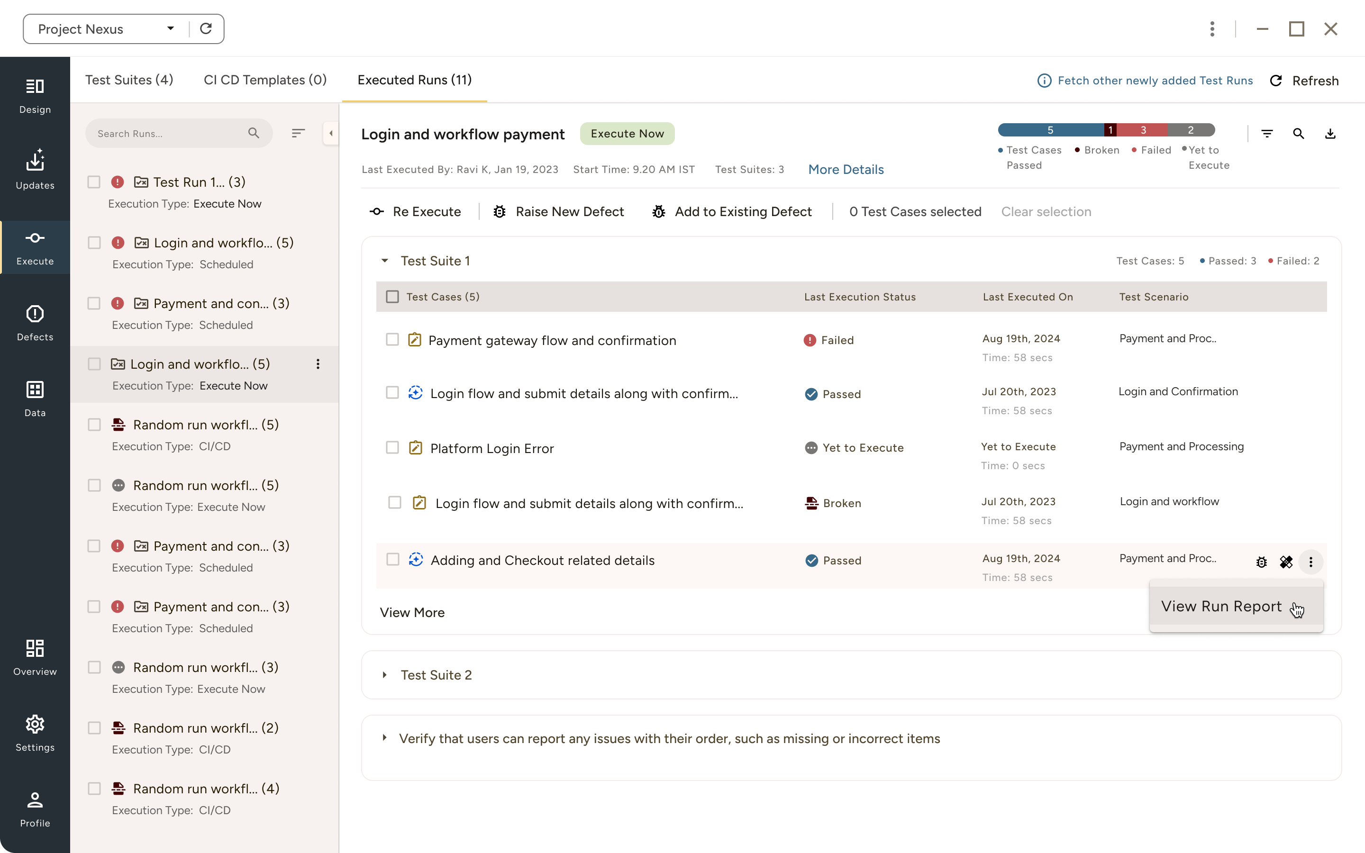Click the patch icon on Adding and Checkout row
The width and height of the screenshot is (1365, 853).
tap(1287, 562)
